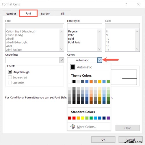The image size is (145, 145).
Task: Select font size 14
Action: (x=108, y=50)
